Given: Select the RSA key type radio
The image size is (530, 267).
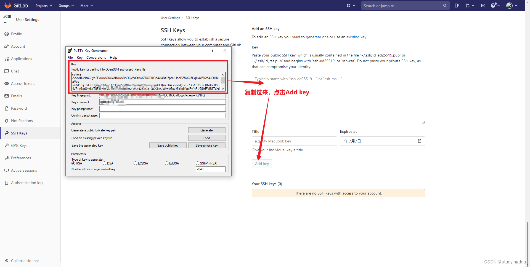Looking at the screenshot, I should (73, 163).
